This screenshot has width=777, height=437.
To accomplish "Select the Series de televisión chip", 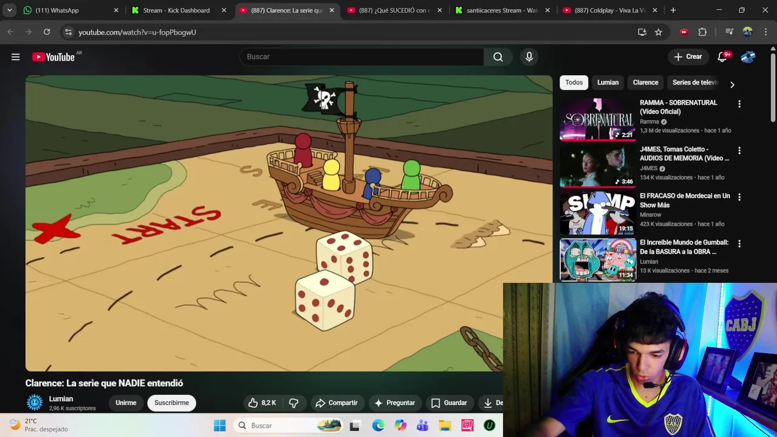I will [x=695, y=83].
